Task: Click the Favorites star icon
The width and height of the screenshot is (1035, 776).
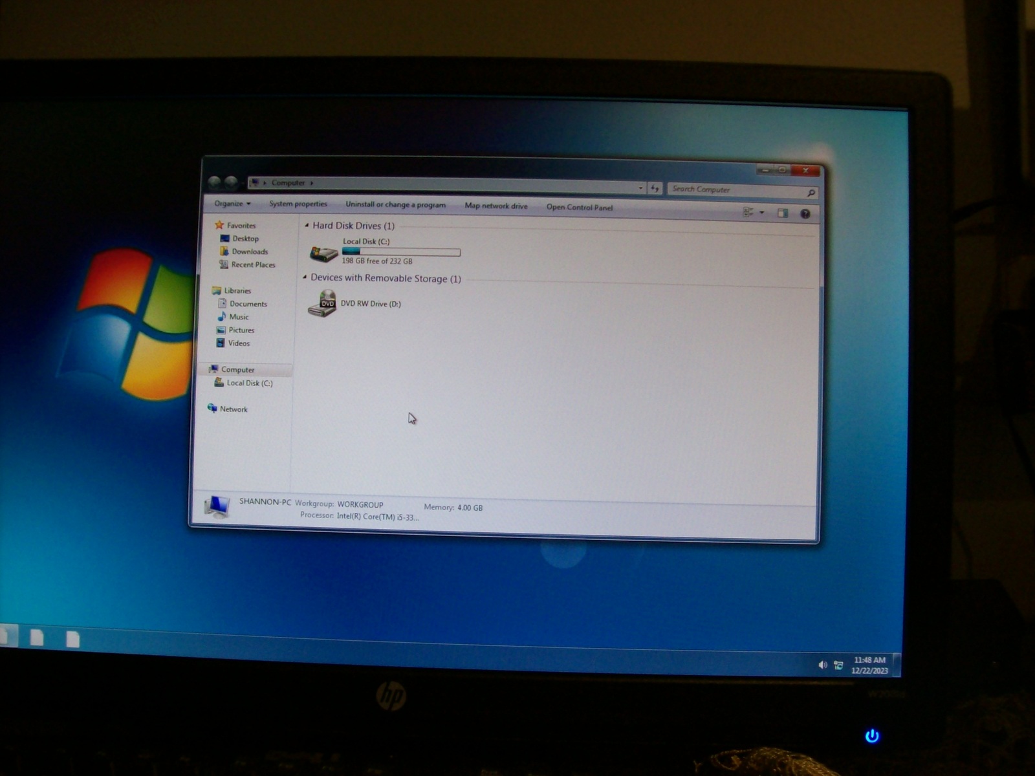Action: [219, 225]
